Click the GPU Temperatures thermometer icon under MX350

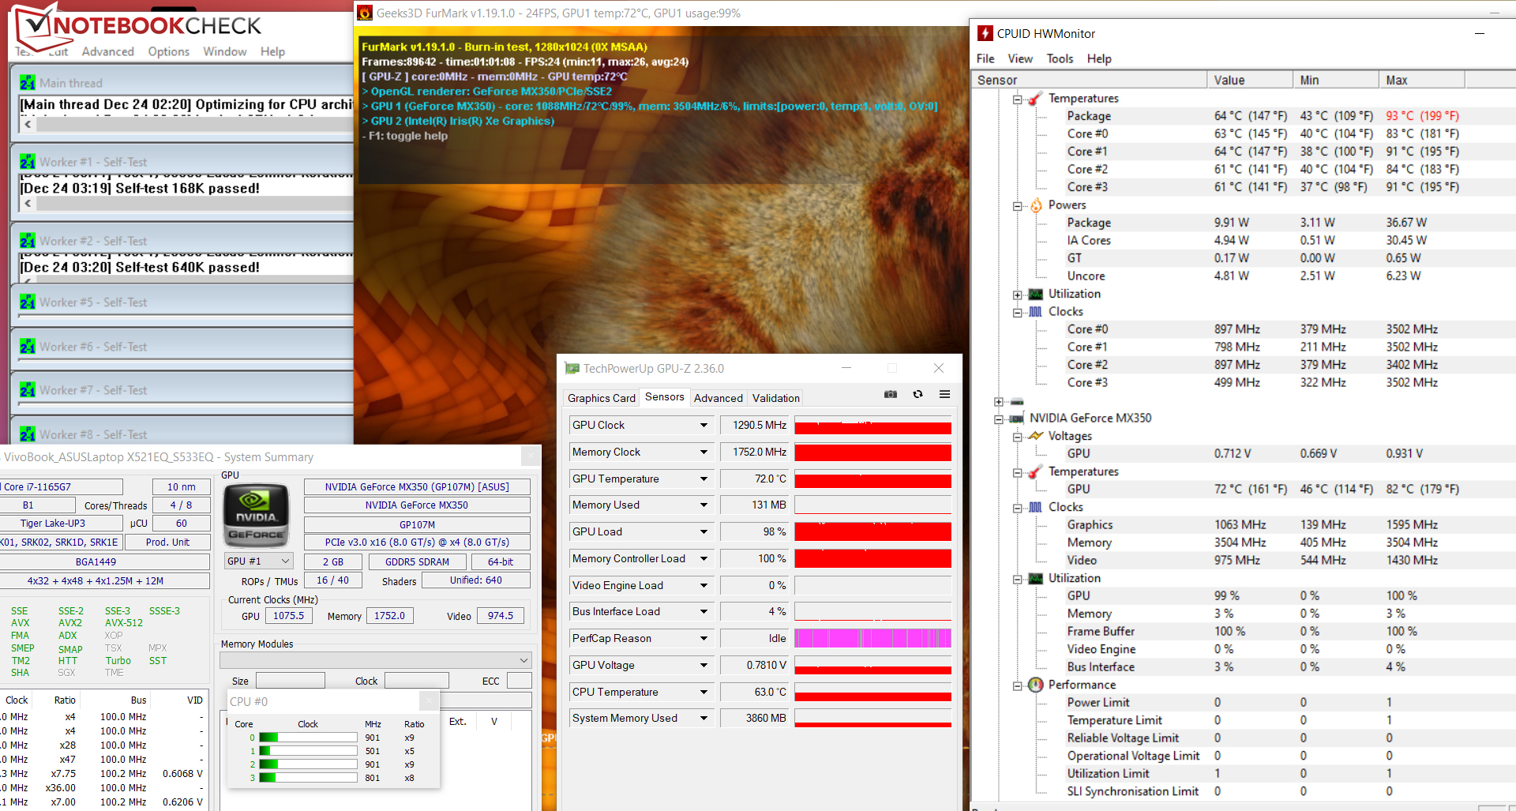pos(1035,472)
